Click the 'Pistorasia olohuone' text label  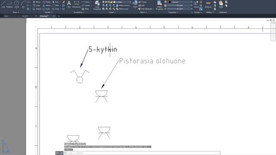152,61
